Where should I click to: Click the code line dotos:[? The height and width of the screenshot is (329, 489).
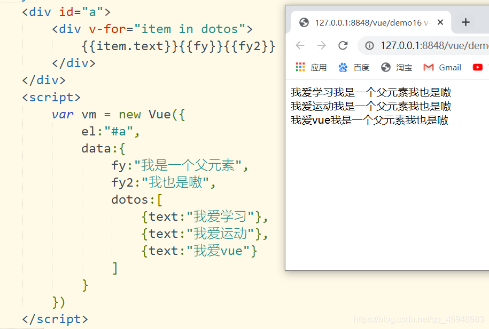point(137,199)
